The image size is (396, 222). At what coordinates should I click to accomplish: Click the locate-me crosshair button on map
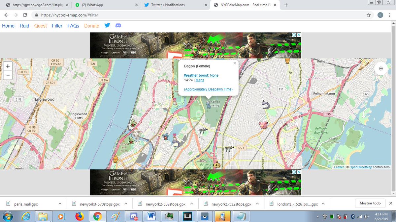click(381, 68)
